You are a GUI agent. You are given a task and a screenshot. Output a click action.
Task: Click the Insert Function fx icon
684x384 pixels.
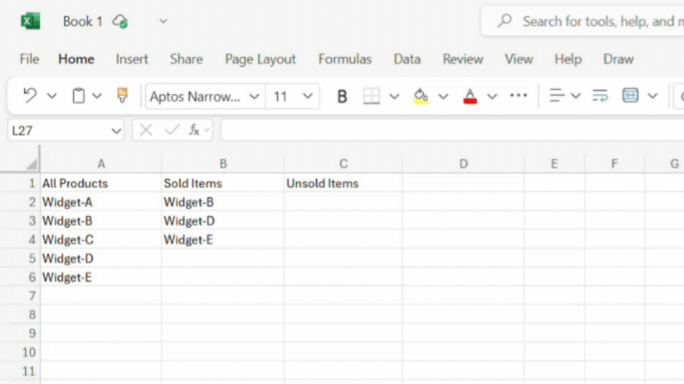point(194,130)
